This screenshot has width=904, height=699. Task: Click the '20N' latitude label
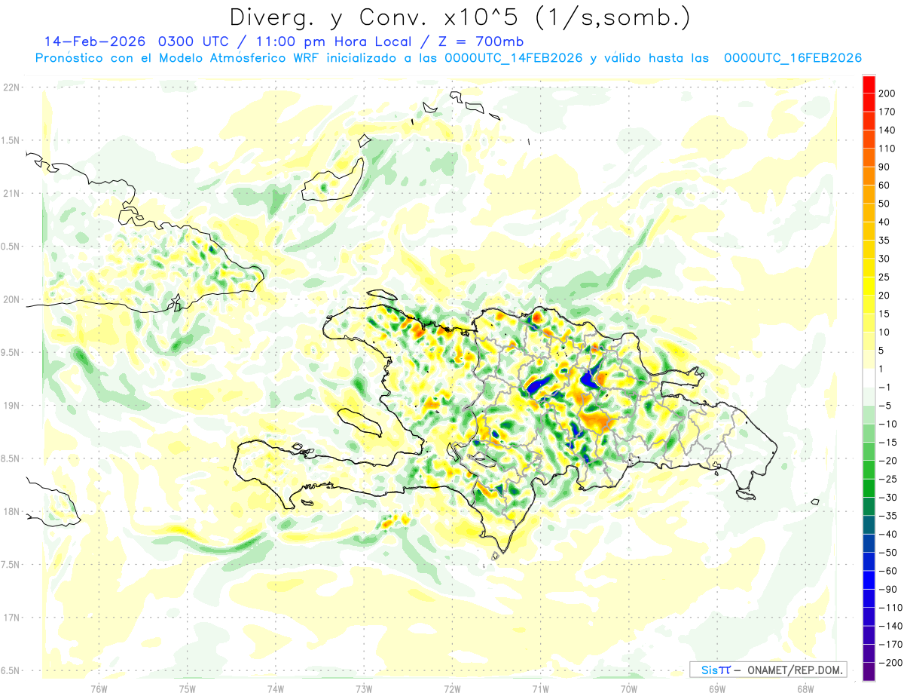[x=11, y=299]
